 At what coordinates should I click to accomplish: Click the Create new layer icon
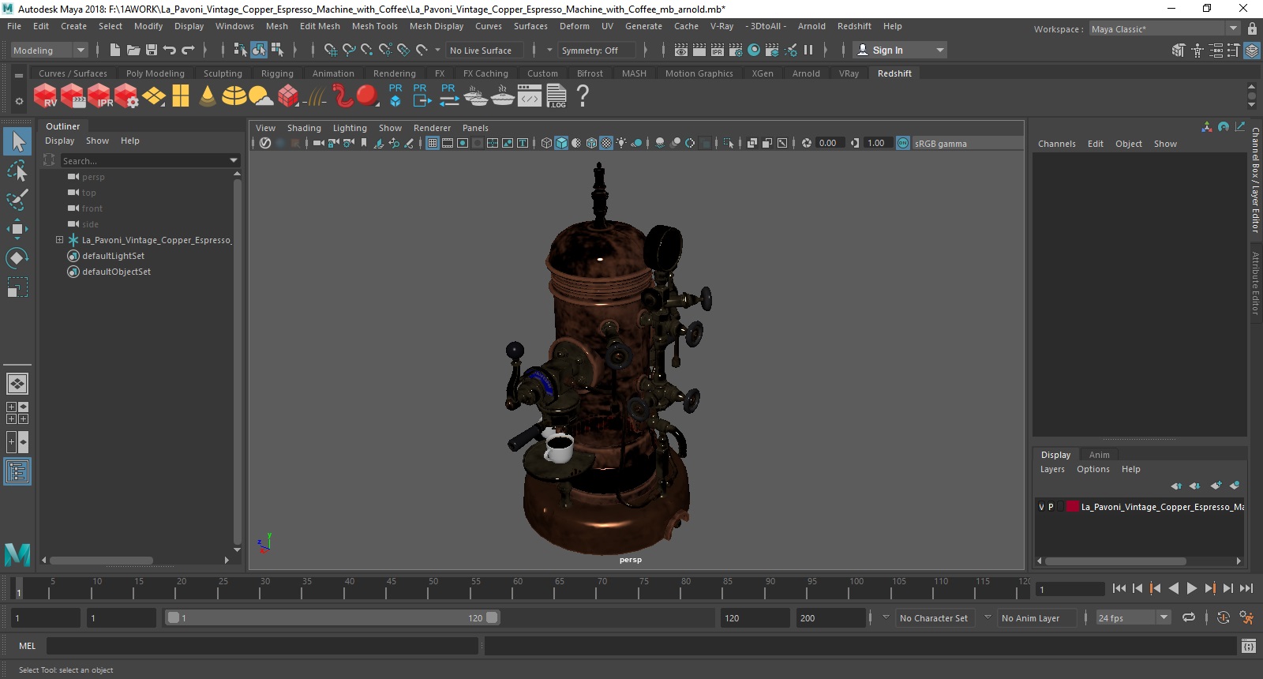coord(1216,486)
